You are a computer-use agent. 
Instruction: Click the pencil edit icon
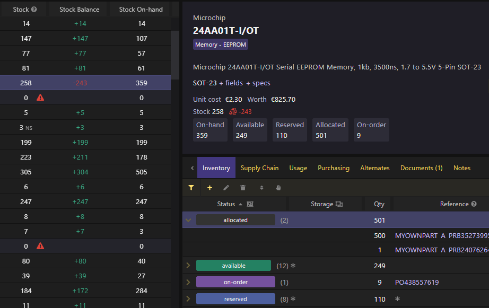(226, 188)
